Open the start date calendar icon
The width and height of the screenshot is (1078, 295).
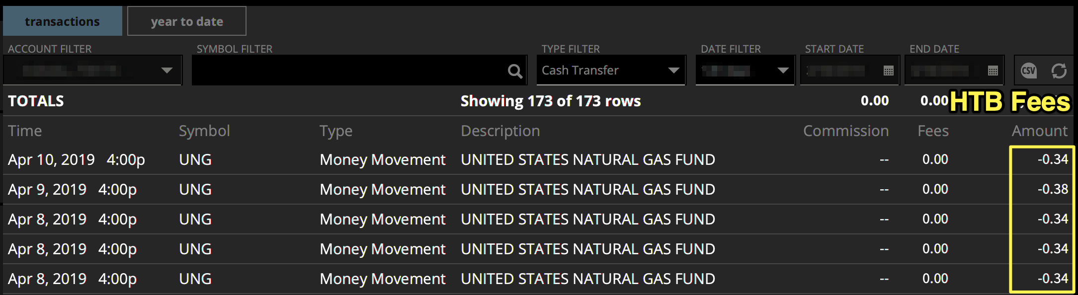point(889,71)
